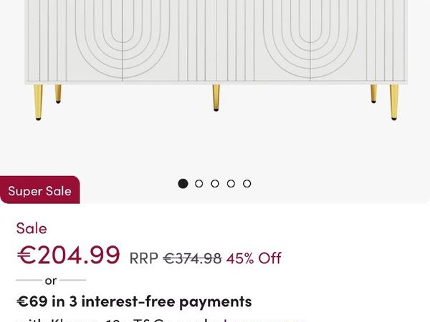This screenshot has height=322, width=430.
Task: Click the centre gold leg of the sideboard
Action: pos(216,97)
